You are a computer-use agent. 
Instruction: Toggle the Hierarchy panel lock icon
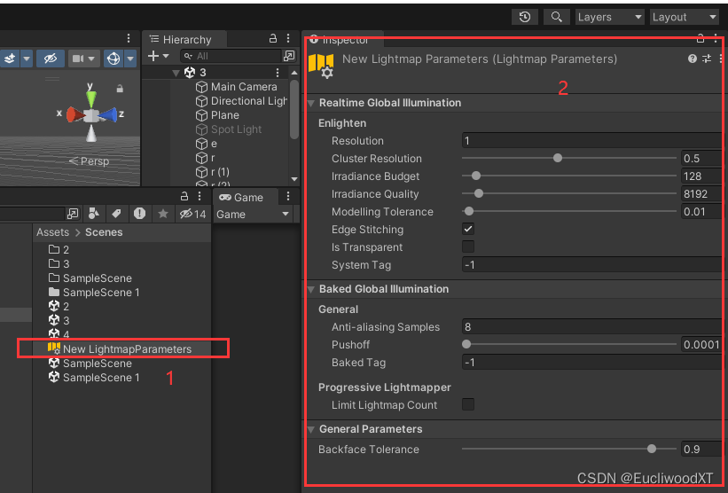273,38
